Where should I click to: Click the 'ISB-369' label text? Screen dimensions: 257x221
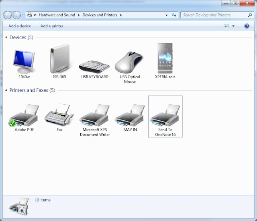[59, 77]
